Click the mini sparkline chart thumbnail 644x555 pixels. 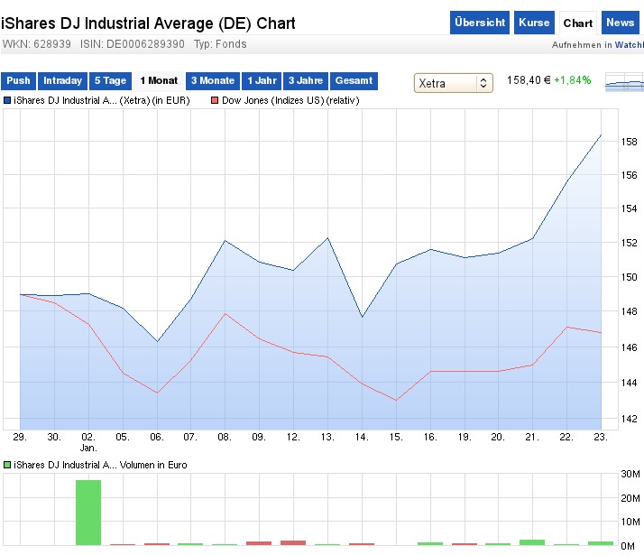624,83
